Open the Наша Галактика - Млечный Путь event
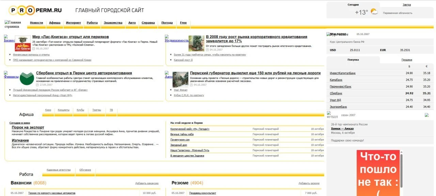Screen dimensions: 436x196 [x=190, y=150]
